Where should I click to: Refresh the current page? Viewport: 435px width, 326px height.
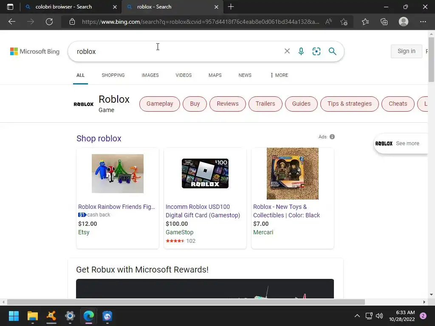(49, 22)
